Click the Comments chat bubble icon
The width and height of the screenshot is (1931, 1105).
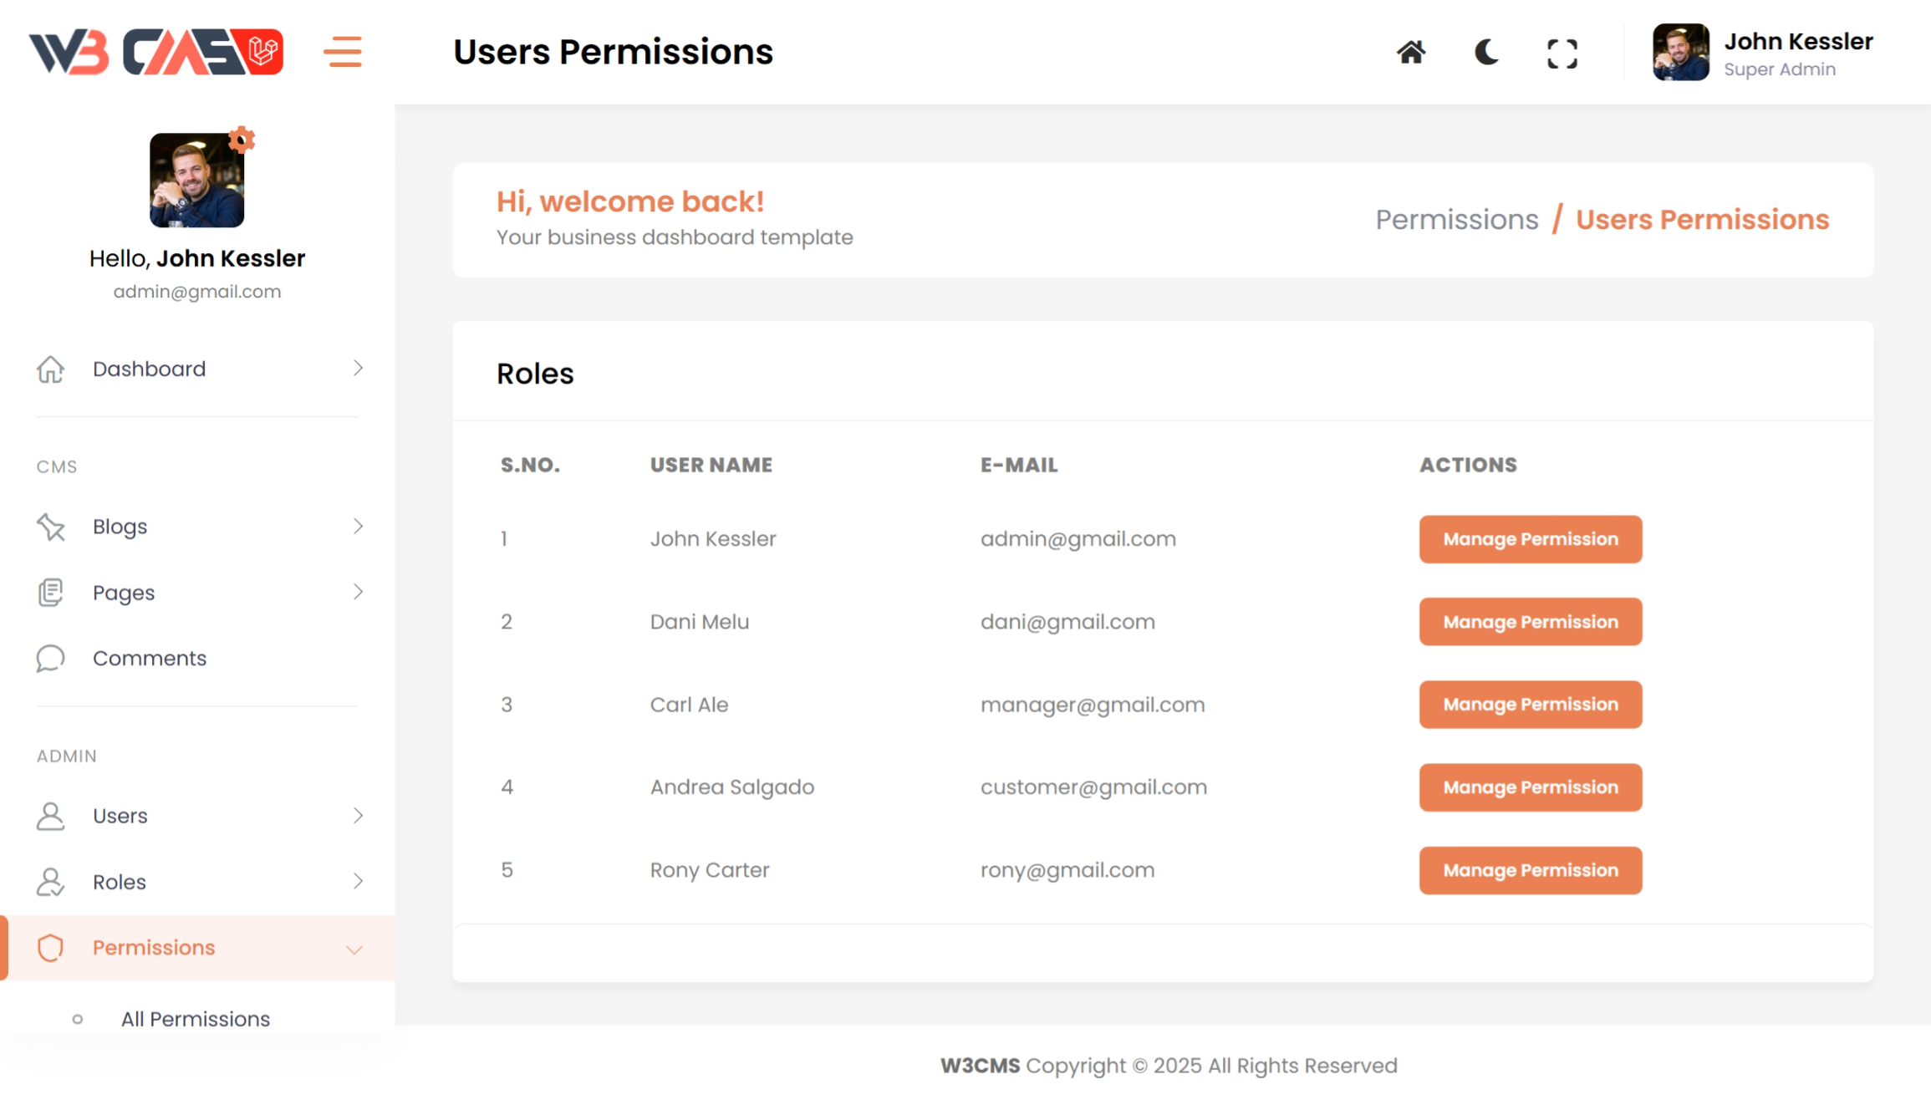50,659
